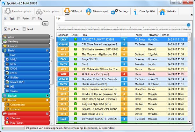Select the Fringe S04E01 row
Viewport: 195px width, 132px height.
(122, 59)
